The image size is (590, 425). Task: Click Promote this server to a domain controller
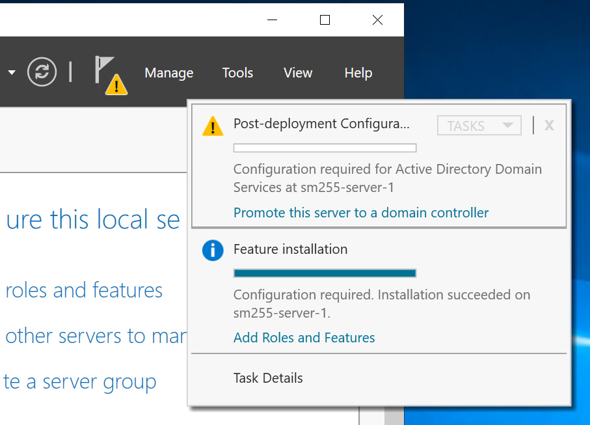pos(361,213)
